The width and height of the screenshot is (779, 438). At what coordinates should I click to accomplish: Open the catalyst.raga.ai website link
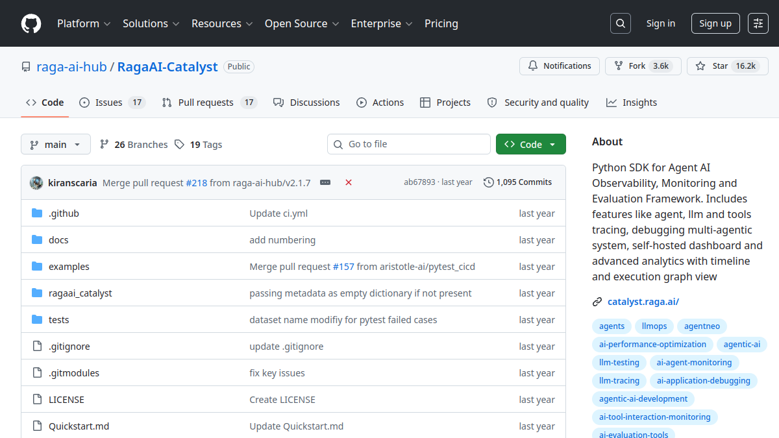pyautogui.click(x=643, y=302)
